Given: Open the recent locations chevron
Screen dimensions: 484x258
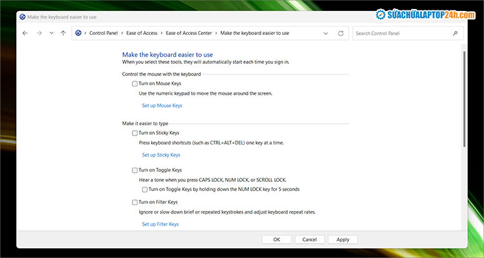Looking at the screenshot, I should click(x=51, y=33).
